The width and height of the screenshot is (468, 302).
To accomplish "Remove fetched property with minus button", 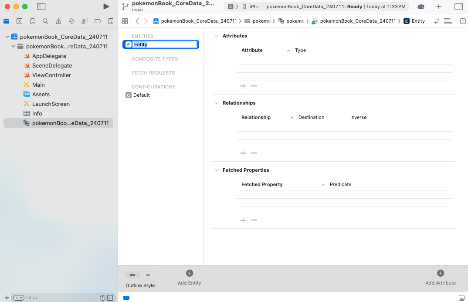I will 254,220.
